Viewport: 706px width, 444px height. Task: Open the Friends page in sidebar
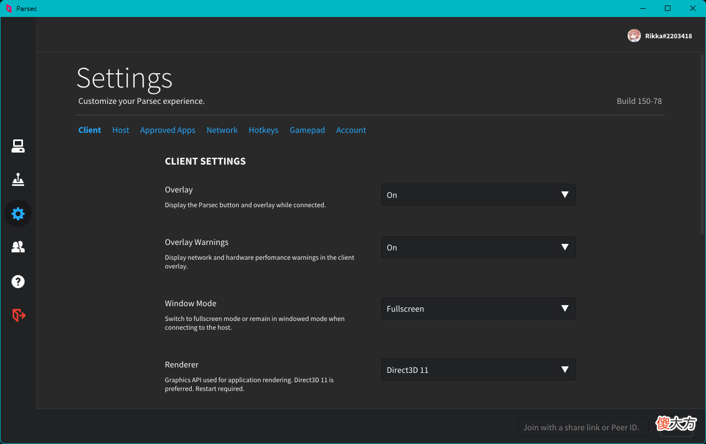(x=18, y=247)
